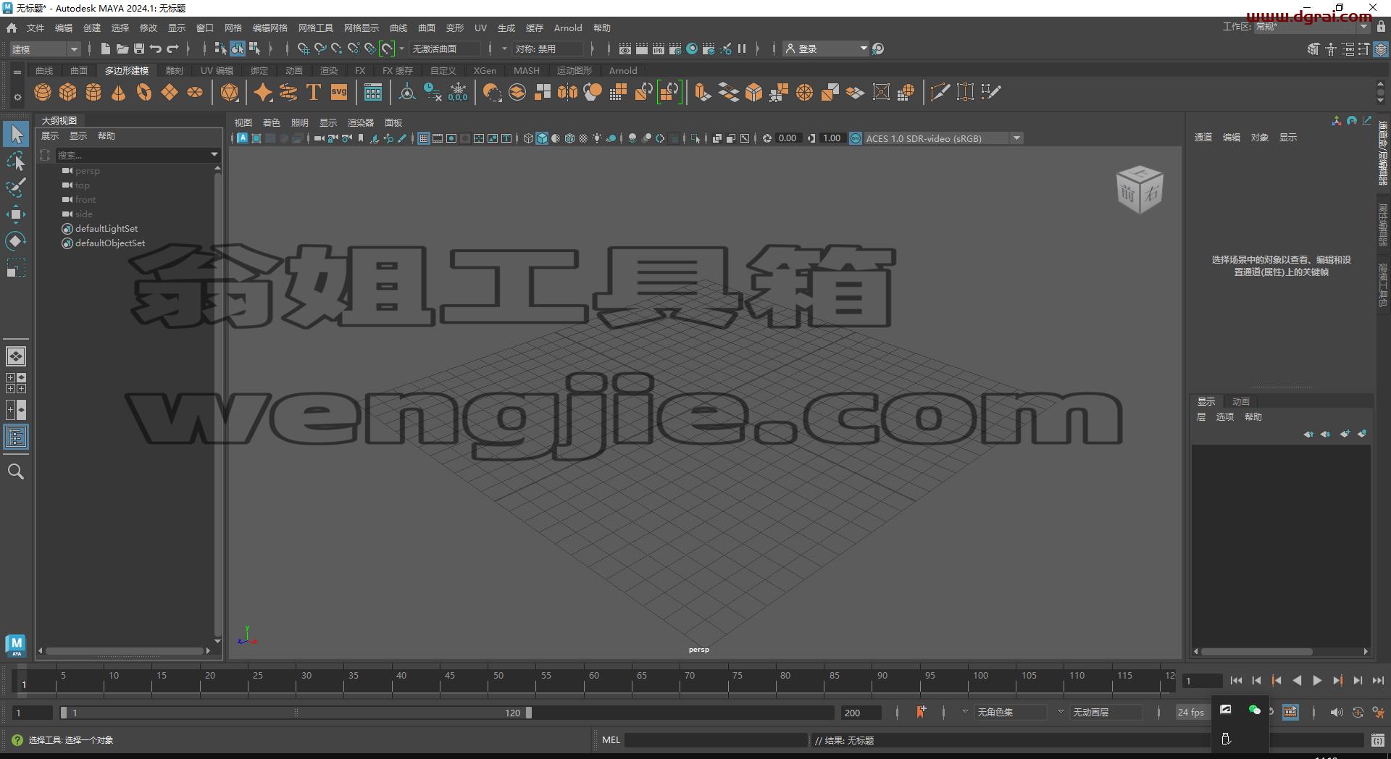Open ACES 1.0 SDR-video view transform dropdown
The height and width of the screenshot is (759, 1391).
(943, 138)
